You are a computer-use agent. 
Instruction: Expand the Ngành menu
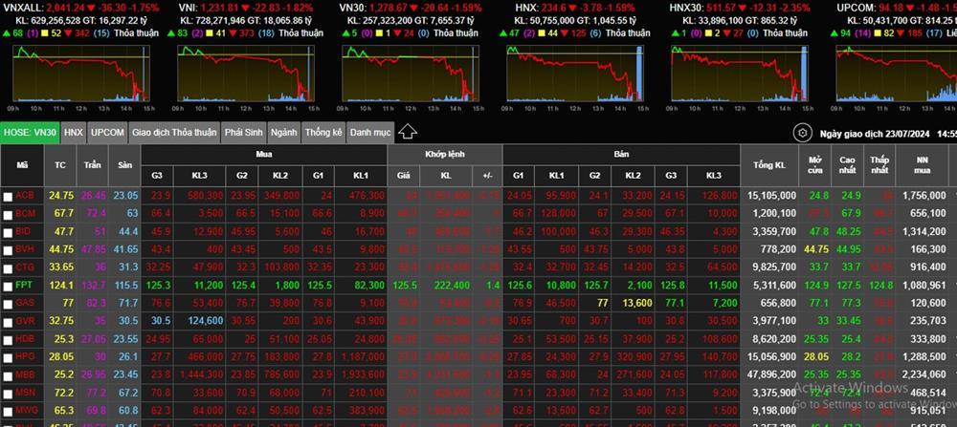(283, 132)
